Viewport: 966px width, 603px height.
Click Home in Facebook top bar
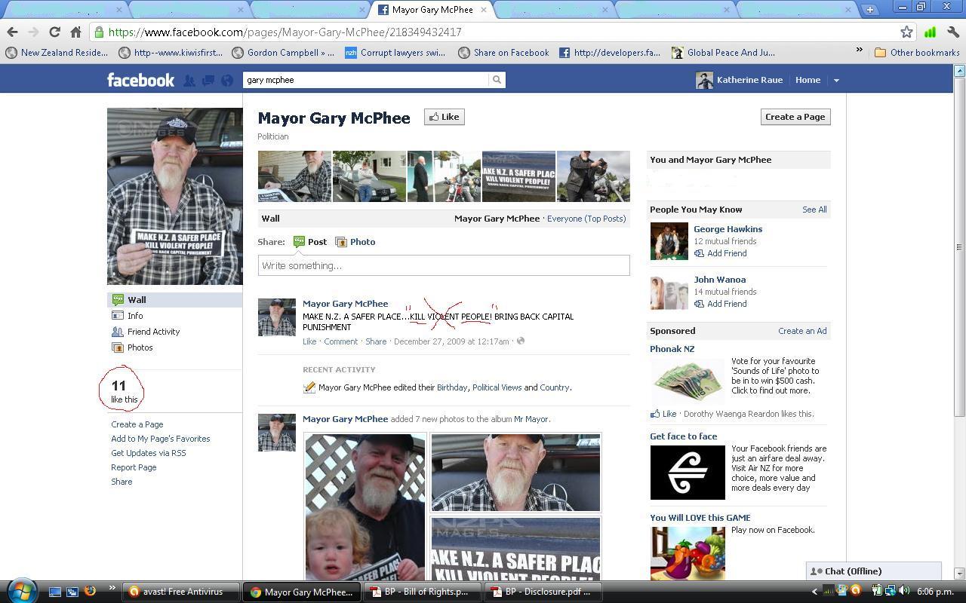[x=808, y=80]
